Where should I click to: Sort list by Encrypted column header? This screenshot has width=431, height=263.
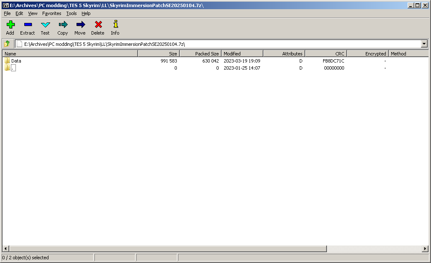(x=367, y=54)
